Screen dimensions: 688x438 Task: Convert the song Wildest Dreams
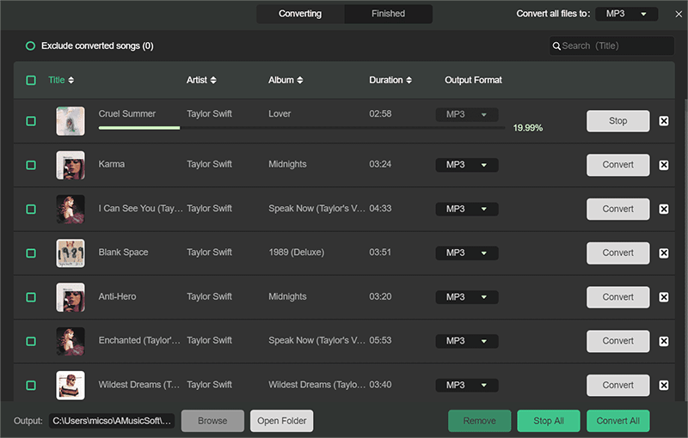[x=617, y=385]
